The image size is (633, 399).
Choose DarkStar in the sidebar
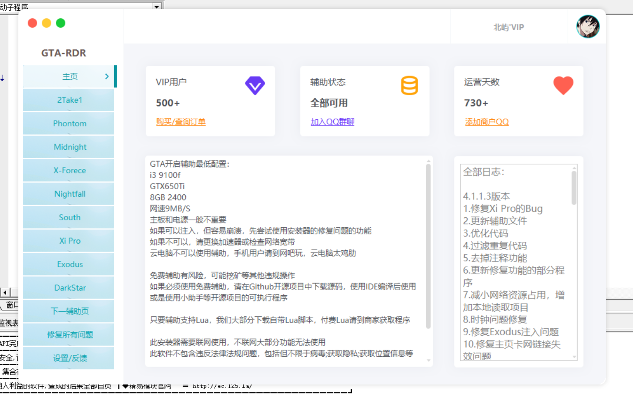(69, 288)
